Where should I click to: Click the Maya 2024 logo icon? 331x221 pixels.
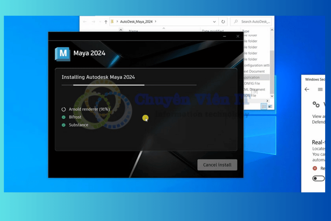(x=63, y=53)
